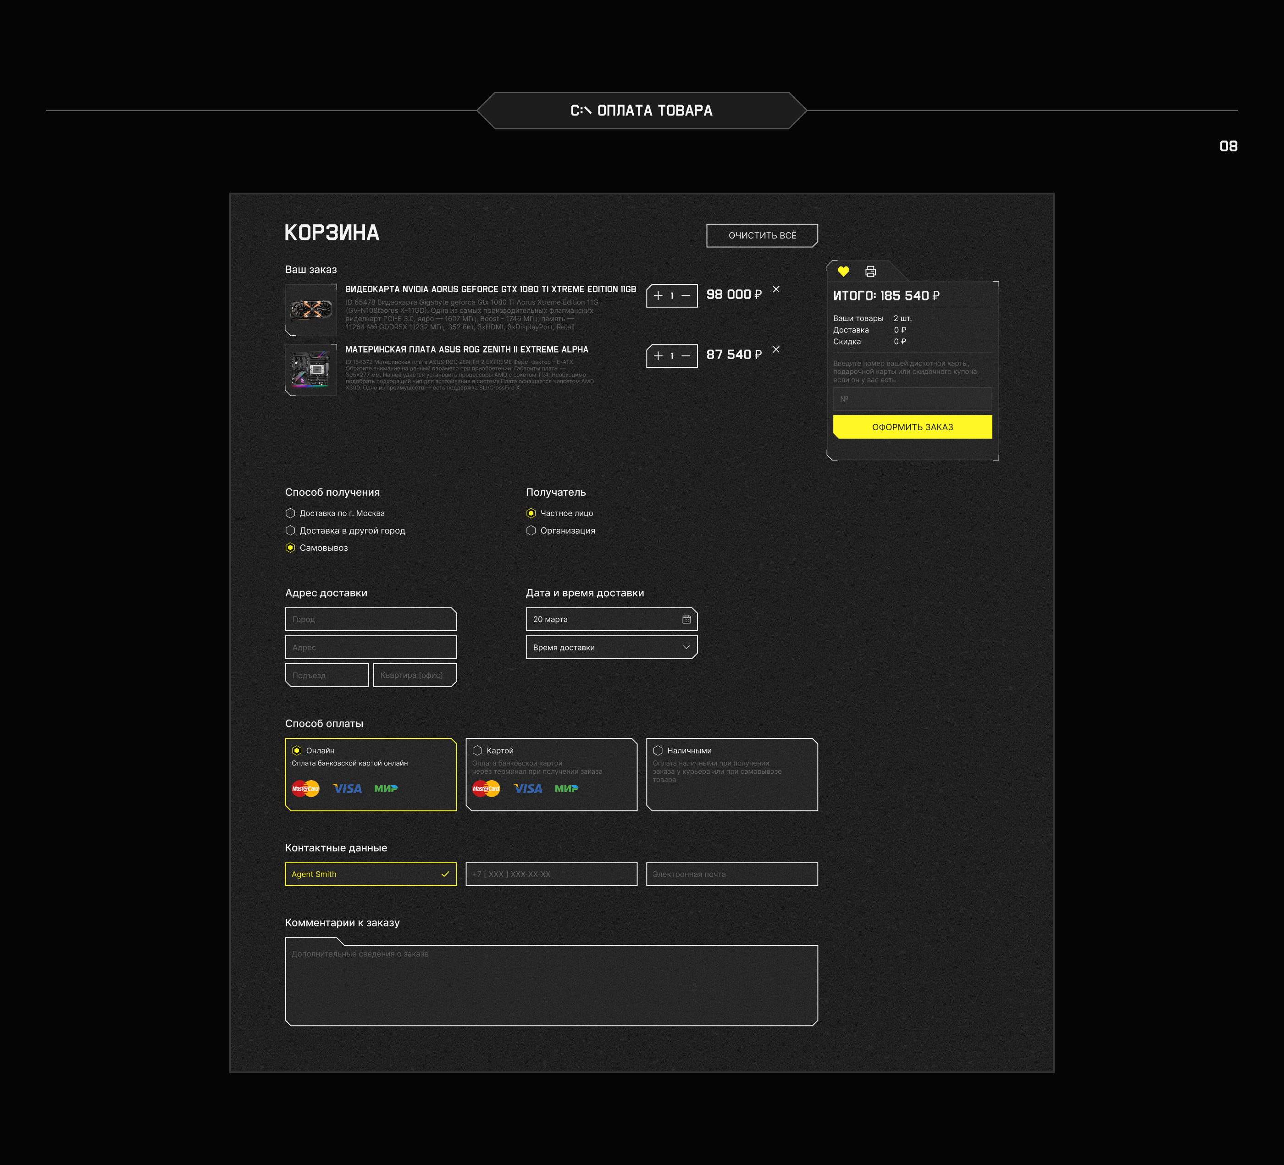
Task: Click the Город address input field
Action: (x=371, y=619)
